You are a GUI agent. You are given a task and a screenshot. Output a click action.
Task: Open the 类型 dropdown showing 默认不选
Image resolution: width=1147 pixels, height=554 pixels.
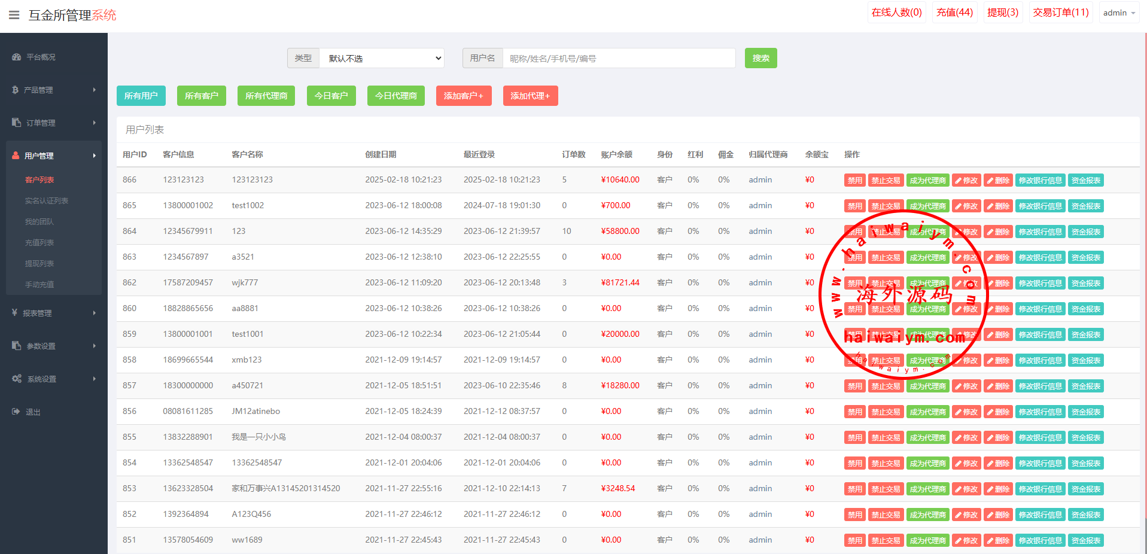382,58
